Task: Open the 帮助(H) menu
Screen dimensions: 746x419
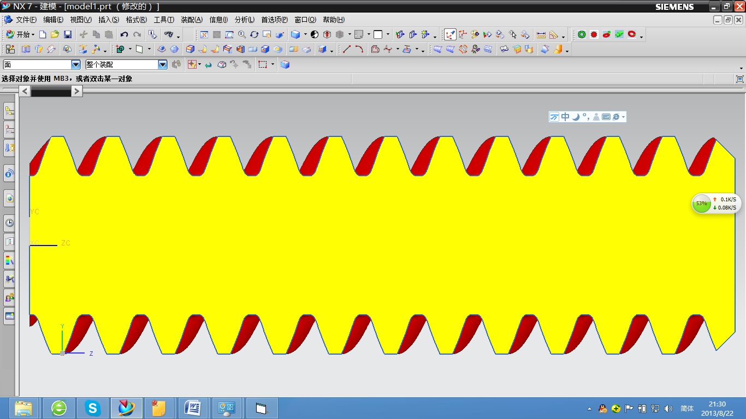Action: point(334,20)
